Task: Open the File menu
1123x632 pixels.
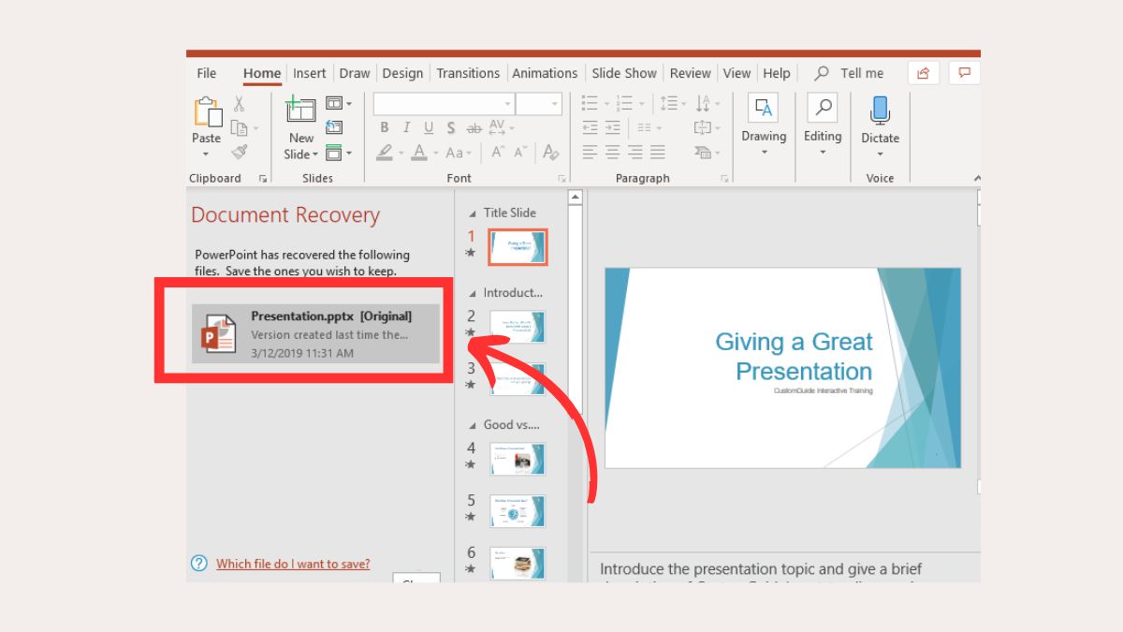Action: pyautogui.click(x=207, y=73)
